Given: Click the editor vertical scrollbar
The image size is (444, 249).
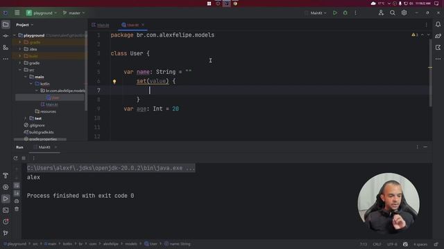Looking at the screenshot, I should 430,73.
